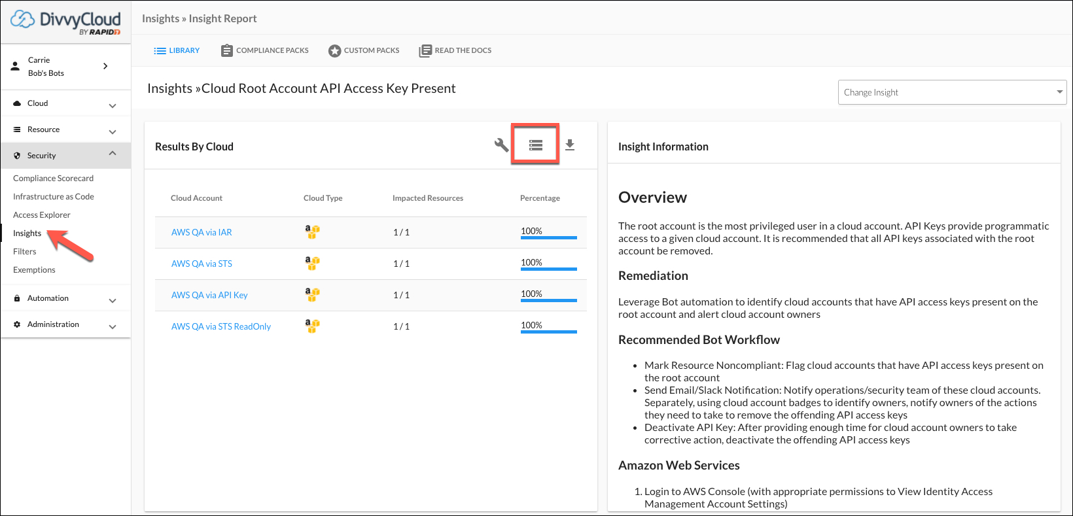
Task: Open AWS QA via IAR account link
Action: tap(202, 232)
